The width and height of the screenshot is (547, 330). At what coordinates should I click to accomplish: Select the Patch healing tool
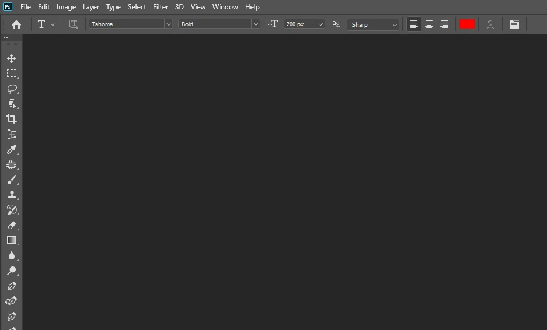tap(12, 165)
